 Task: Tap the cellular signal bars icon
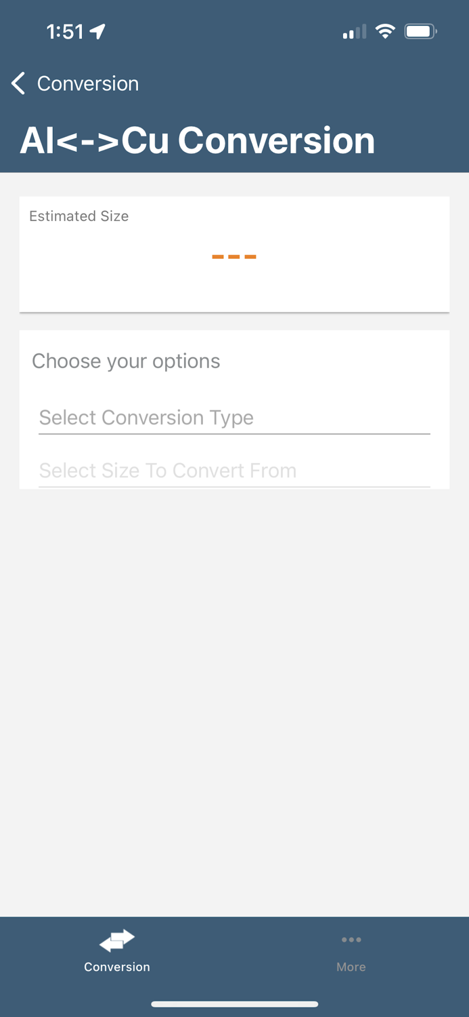pyautogui.click(x=349, y=31)
